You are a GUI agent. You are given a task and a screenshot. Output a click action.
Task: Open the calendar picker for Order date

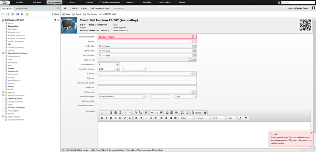[194, 46]
